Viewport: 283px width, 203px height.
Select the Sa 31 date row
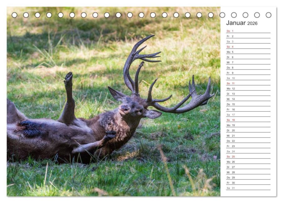point(248,188)
